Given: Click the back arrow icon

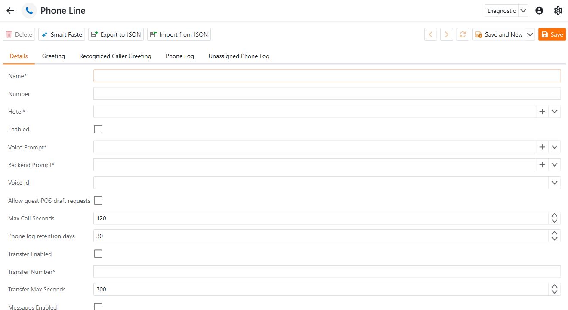Looking at the screenshot, I should (10, 11).
